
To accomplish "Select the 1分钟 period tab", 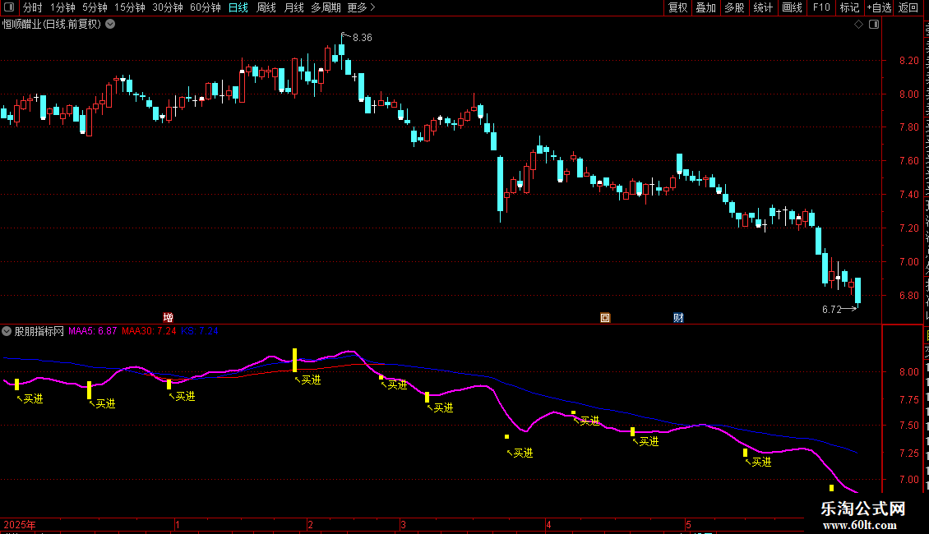I will tap(62, 7).
